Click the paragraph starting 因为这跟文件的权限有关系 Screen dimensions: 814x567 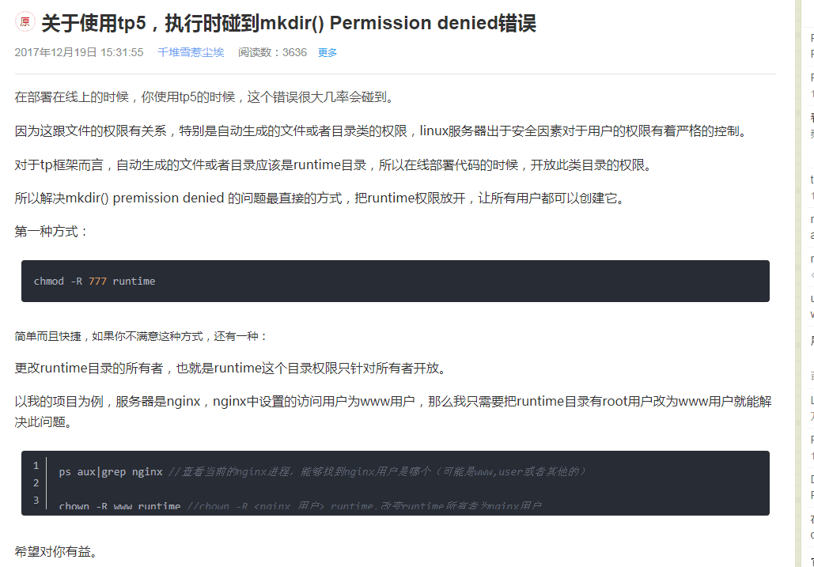click(383, 130)
